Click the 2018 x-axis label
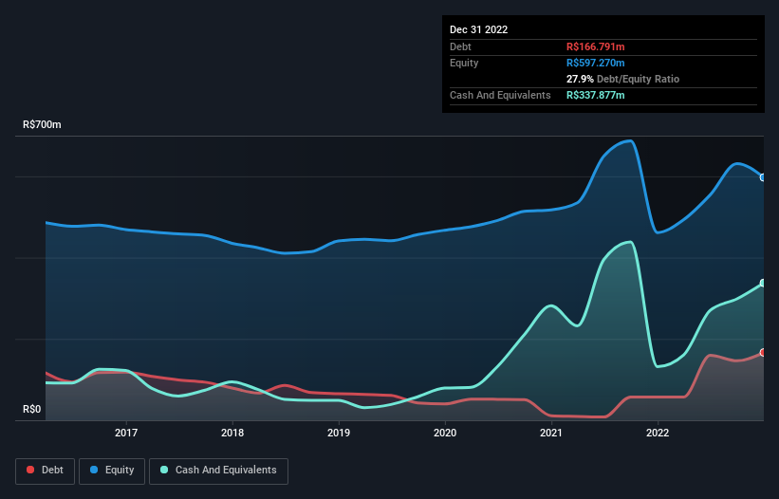The height and width of the screenshot is (499, 779). pyautogui.click(x=232, y=433)
